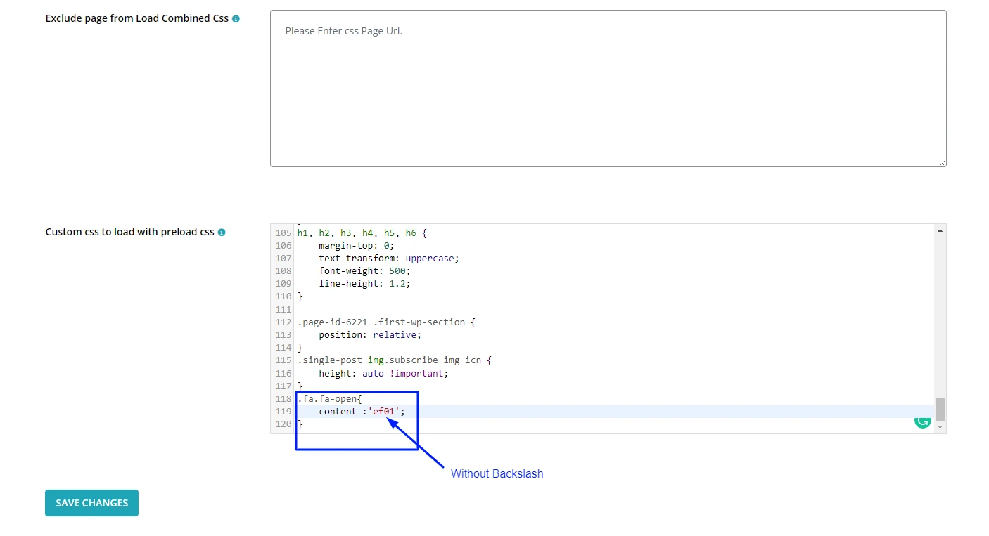Click the resize handle of URL textarea

[x=942, y=162]
